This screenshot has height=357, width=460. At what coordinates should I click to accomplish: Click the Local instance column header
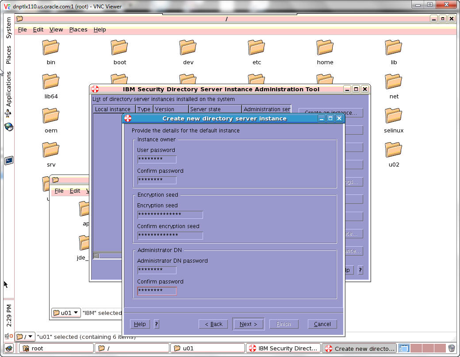pos(114,109)
